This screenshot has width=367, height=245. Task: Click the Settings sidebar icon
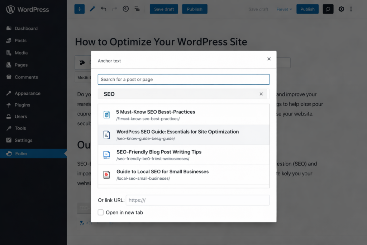pyautogui.click(x=9, y=140)
